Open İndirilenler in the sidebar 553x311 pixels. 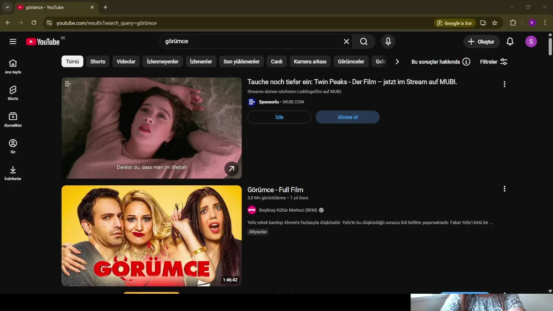[13, 173]
